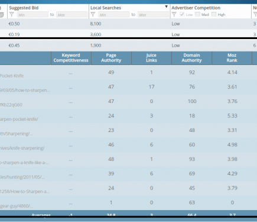This screenshot has width=257, height=222.
Task: Sort by the Keyword Competitiveness header
Action: (x=71, y=58)
